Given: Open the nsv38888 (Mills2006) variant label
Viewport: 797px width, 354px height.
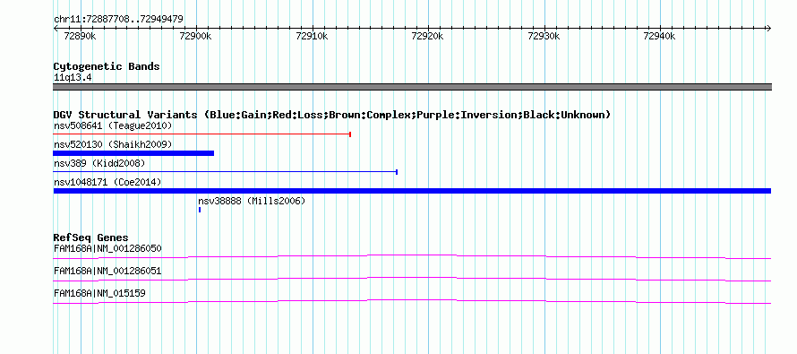Looking at the screenshot, I should [252, 202].
